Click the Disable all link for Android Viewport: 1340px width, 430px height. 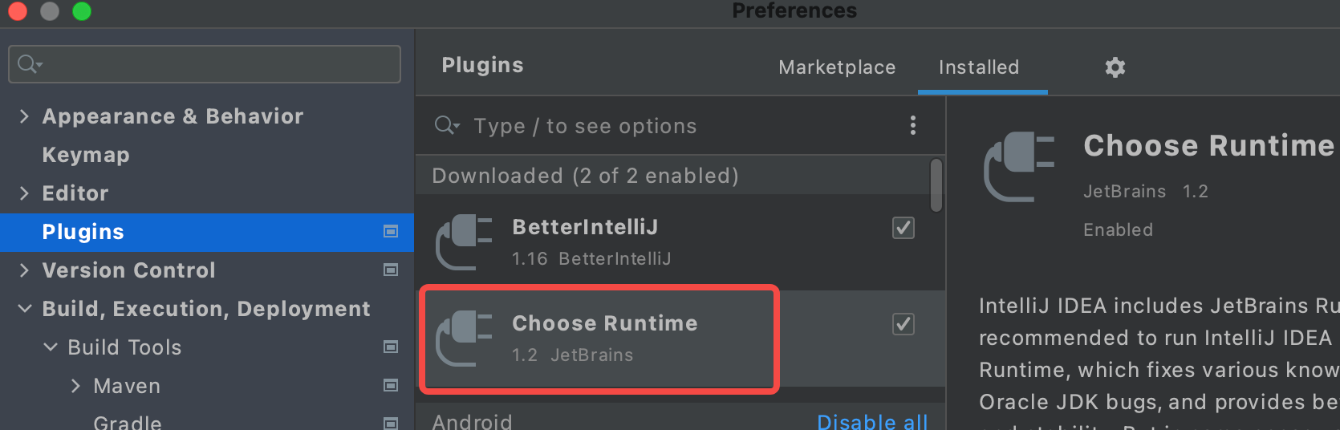click(872, 422)
